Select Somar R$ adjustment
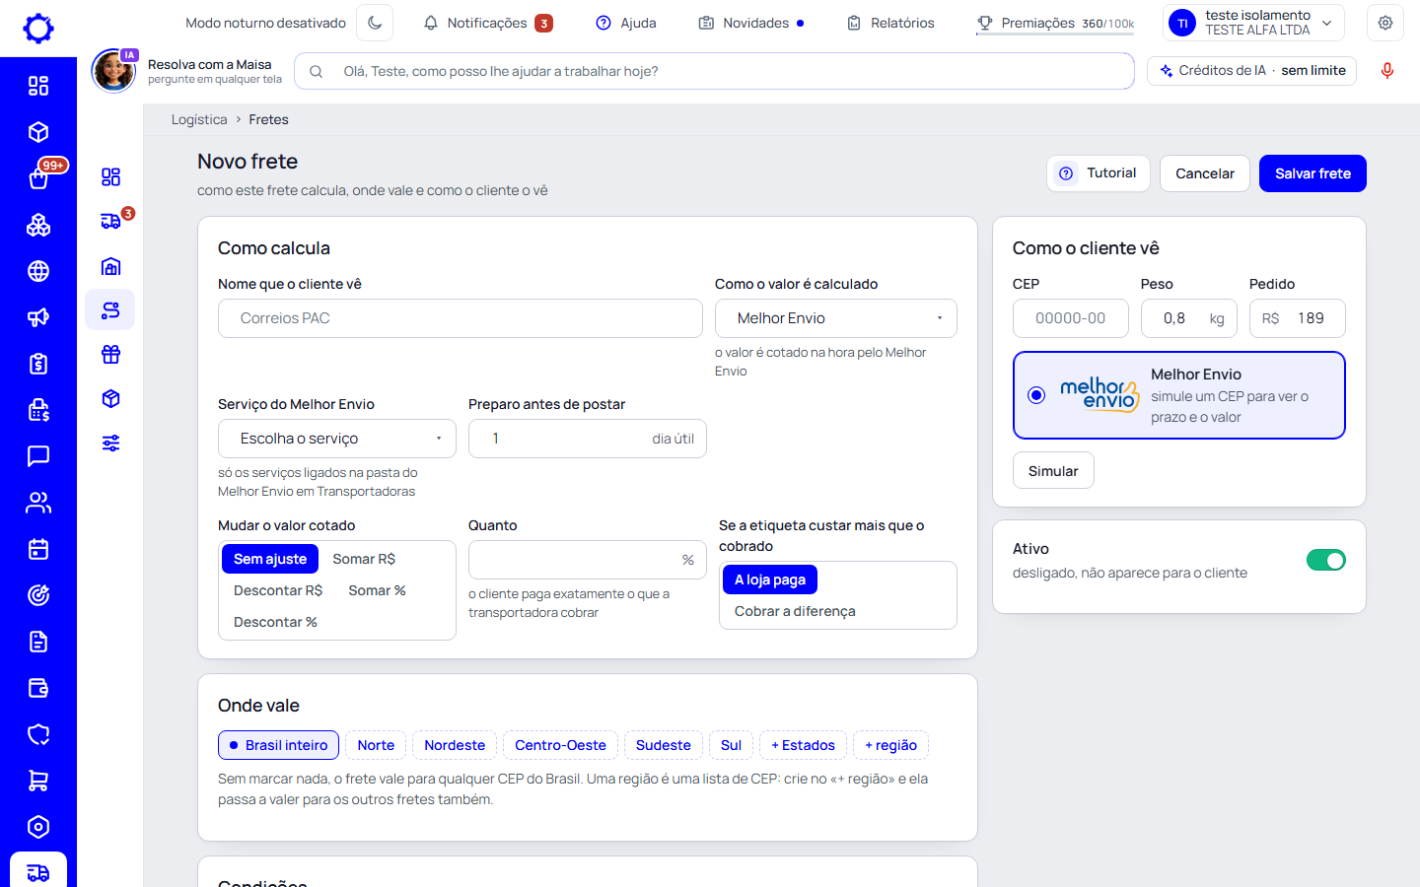The image size is (1420, 887). (x=364, y=559)
